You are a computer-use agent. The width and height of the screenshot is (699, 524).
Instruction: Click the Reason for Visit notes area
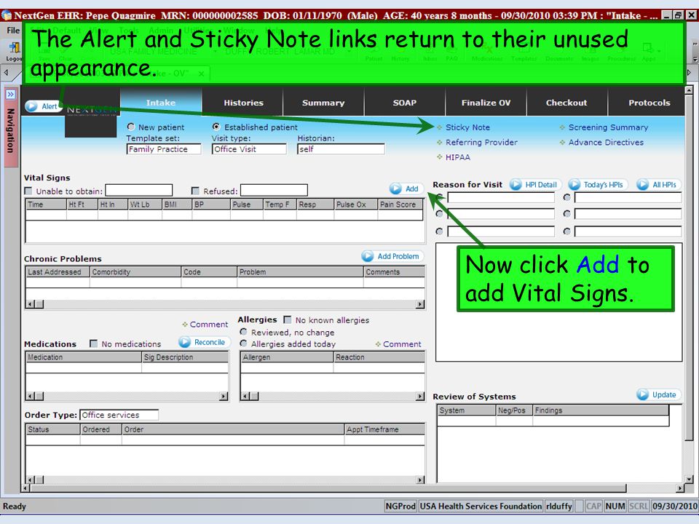click(558, 302)
